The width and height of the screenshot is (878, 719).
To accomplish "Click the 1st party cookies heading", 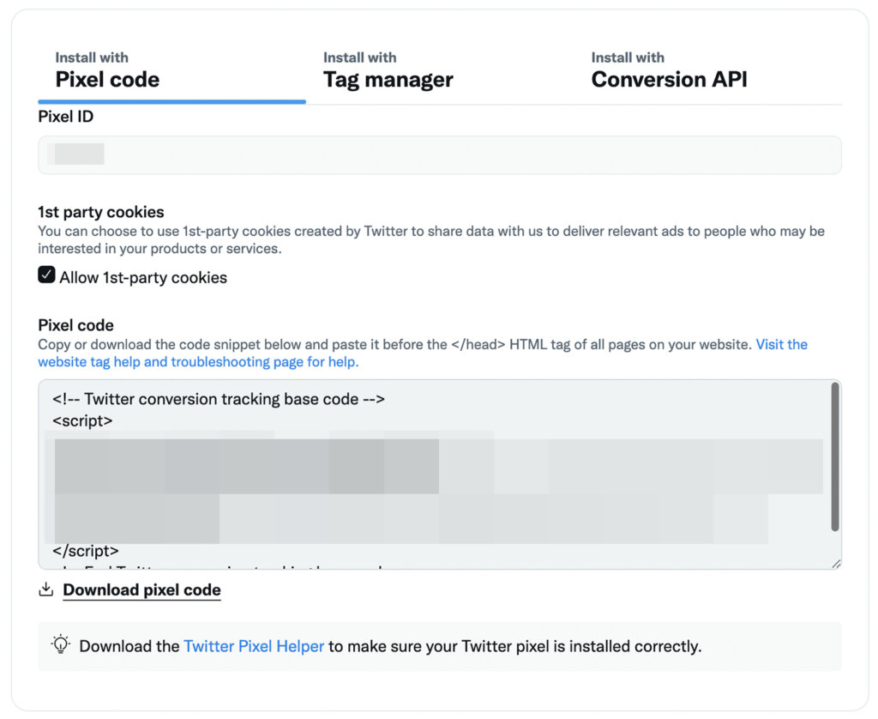I will pos(100,212).
